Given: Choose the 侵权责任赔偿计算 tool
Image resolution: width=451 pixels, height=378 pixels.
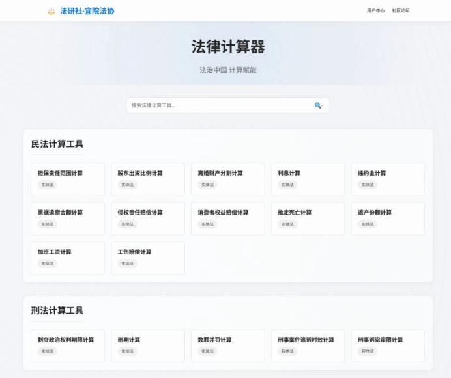Looking at the screenshot, I should [147, 219].
